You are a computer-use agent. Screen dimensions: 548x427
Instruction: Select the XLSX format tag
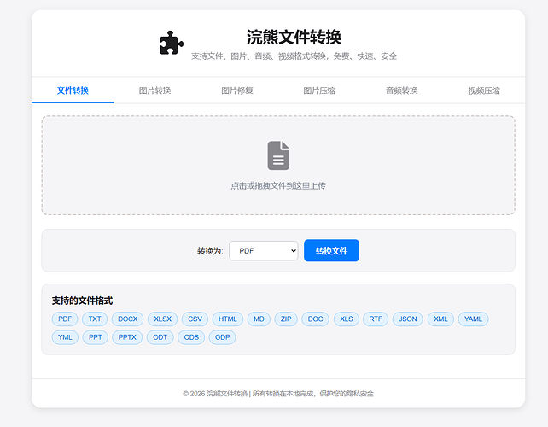[162, 319]
